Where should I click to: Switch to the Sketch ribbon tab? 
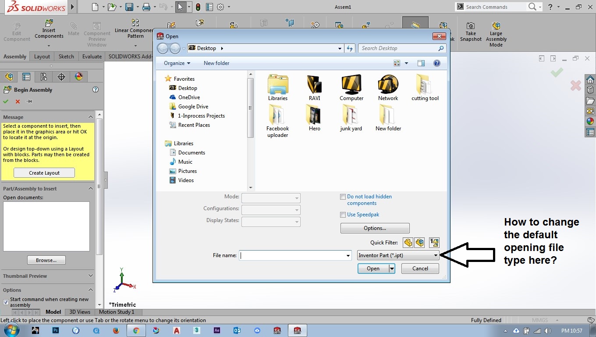[x=66, y=57]
